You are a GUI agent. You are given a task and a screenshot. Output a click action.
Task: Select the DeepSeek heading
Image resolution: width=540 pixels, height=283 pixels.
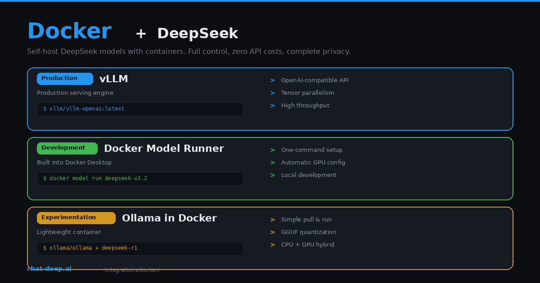pos(198,33)
